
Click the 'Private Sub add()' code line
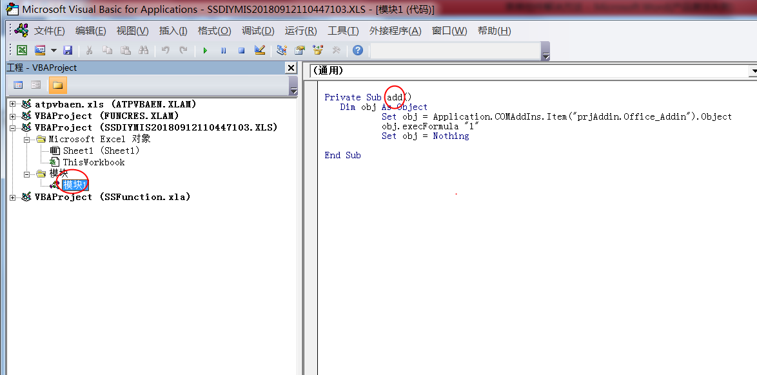[368, 97]
